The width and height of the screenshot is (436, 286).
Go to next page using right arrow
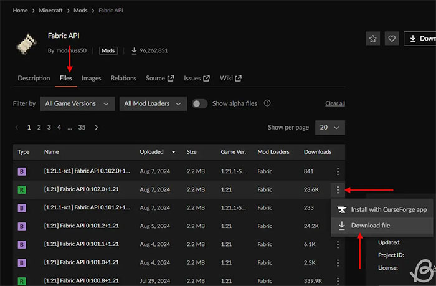pyautogui.click(x=96, y=127)
